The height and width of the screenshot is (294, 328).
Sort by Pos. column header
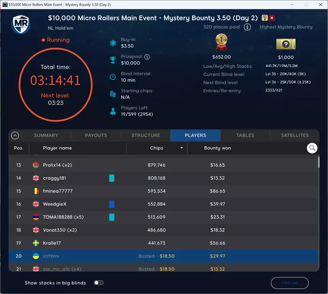tap(19, 148)
